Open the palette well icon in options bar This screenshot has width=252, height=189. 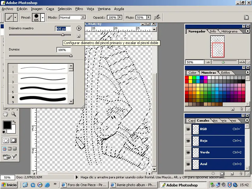coord(246,17)
